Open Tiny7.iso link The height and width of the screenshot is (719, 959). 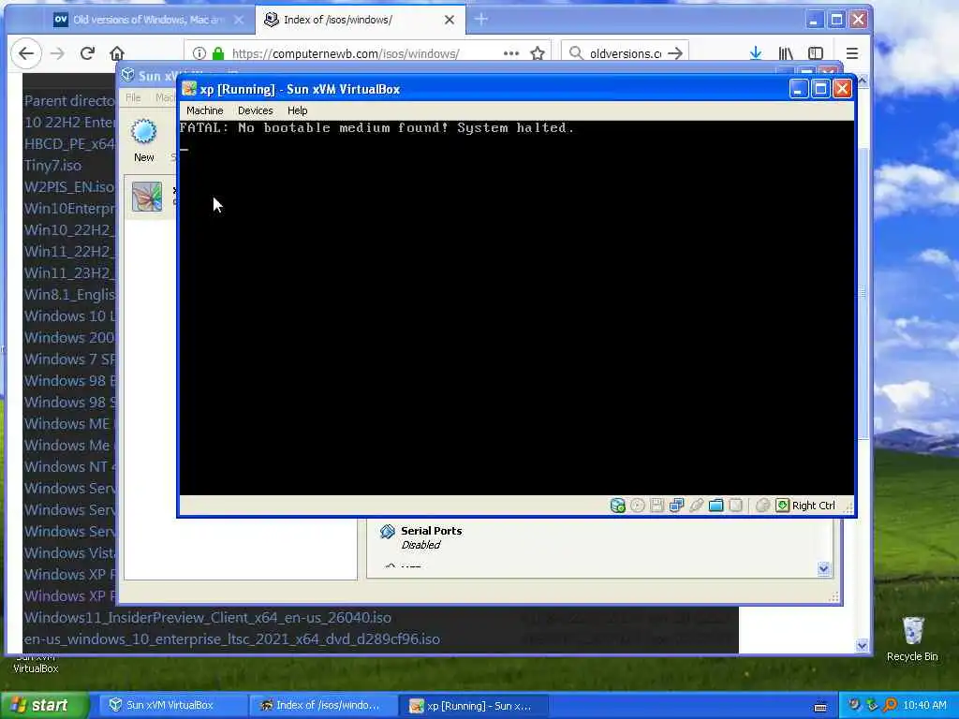tap(52, 165)
